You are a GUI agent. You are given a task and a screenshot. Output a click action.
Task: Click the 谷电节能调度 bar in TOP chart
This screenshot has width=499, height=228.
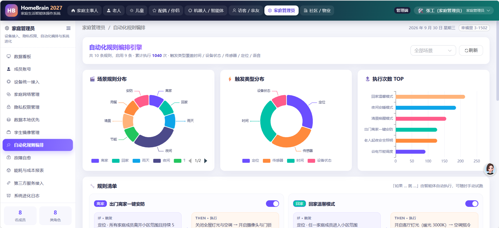click(x=410, y=152)
